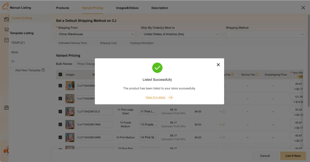Image resolution: width=310 pixels, height=162 pixels.
Task: Open the Shipping From China Warehouse dropdown
Action: point(96,34)
